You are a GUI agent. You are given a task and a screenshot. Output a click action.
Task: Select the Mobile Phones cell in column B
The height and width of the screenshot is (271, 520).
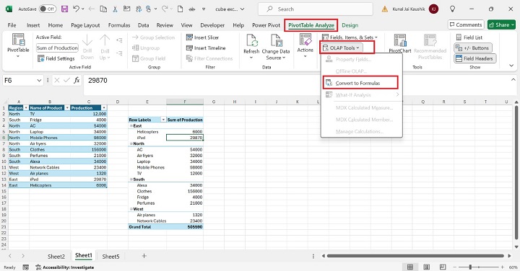pyautogui.click(x=49, y=138)
